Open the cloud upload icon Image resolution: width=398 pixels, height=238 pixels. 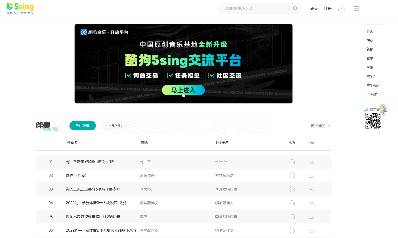341,8
